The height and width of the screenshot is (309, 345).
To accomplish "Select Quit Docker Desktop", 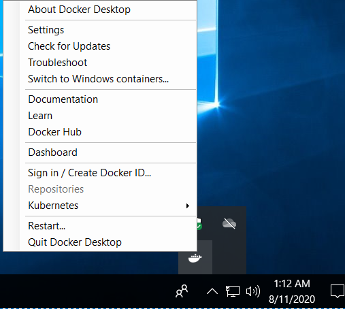I will [100, 242].
